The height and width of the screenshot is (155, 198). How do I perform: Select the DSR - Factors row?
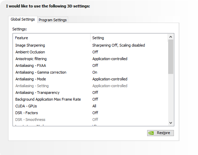tap(91, 113)
